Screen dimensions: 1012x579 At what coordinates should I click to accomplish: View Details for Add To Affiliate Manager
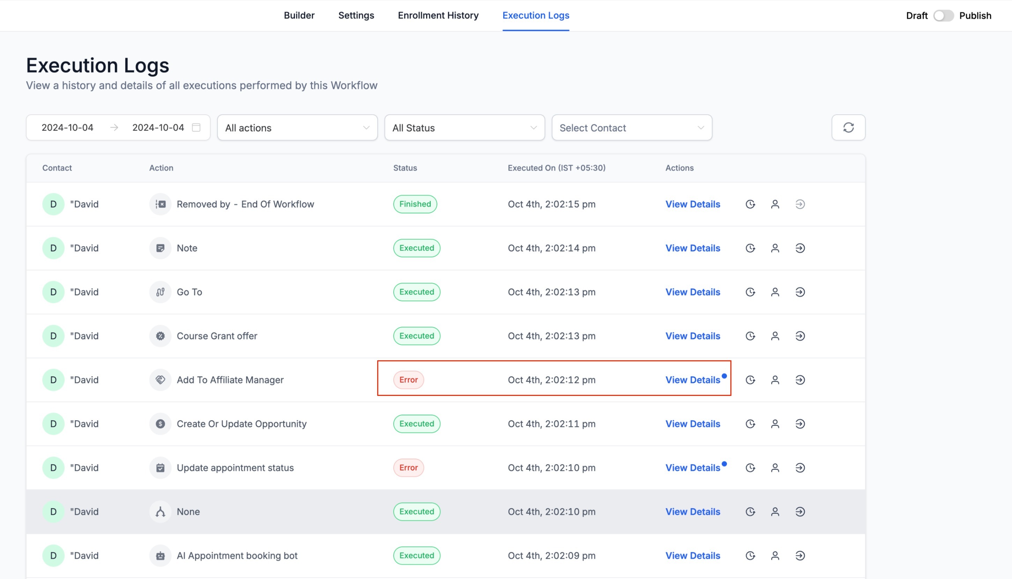(693, 380)
